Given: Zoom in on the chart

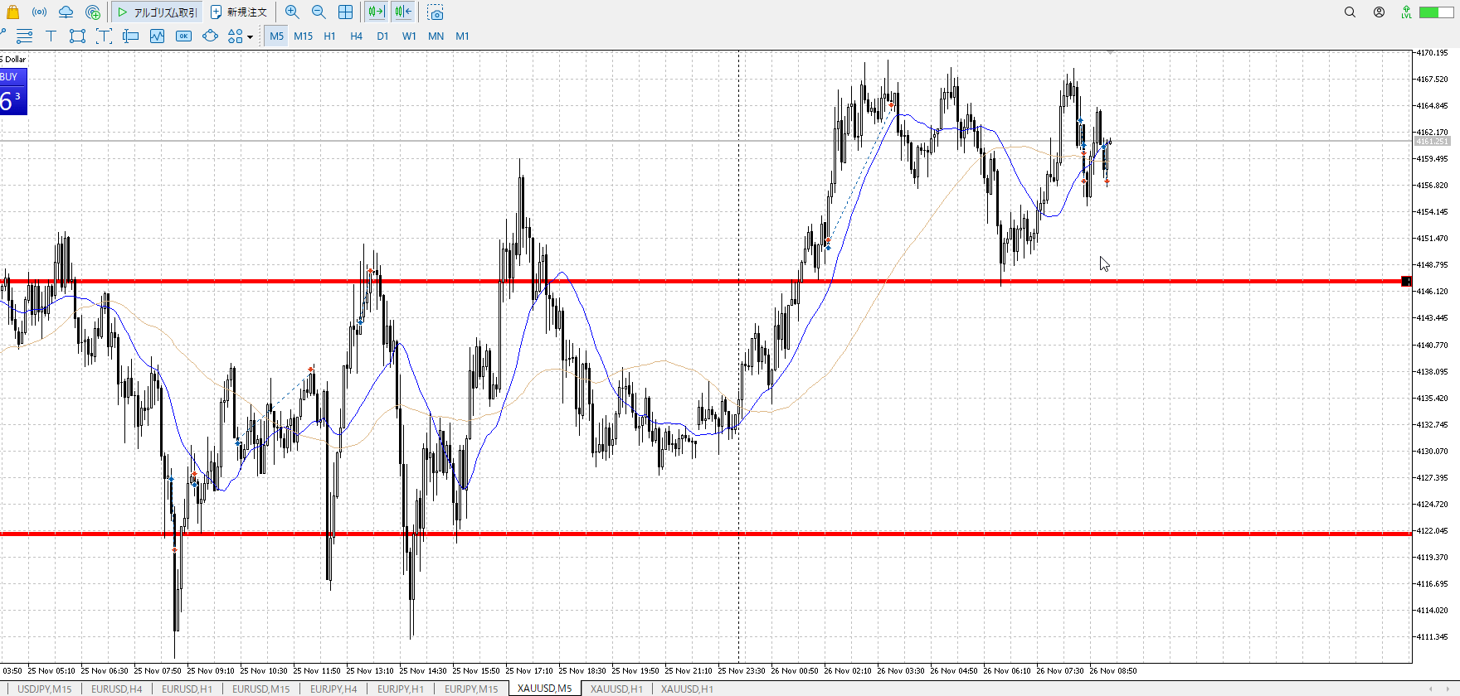Looking at the screenshot, I should tap(292, 12).
